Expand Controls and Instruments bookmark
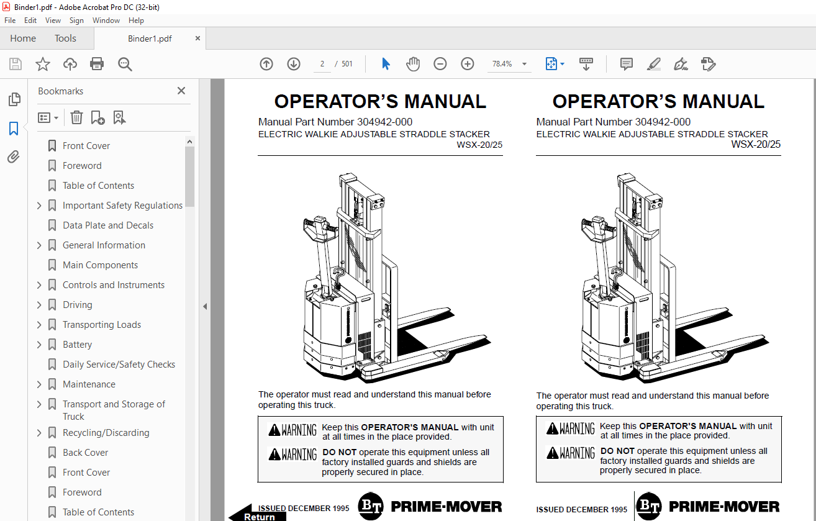The height and width of the screenshot is (521, 816). (x=39, y=285)
